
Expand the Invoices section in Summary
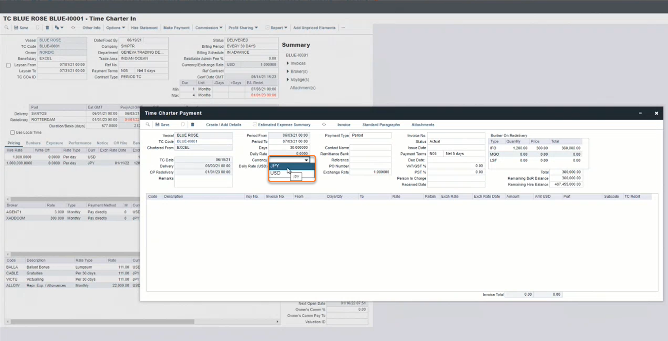point(288,63)
